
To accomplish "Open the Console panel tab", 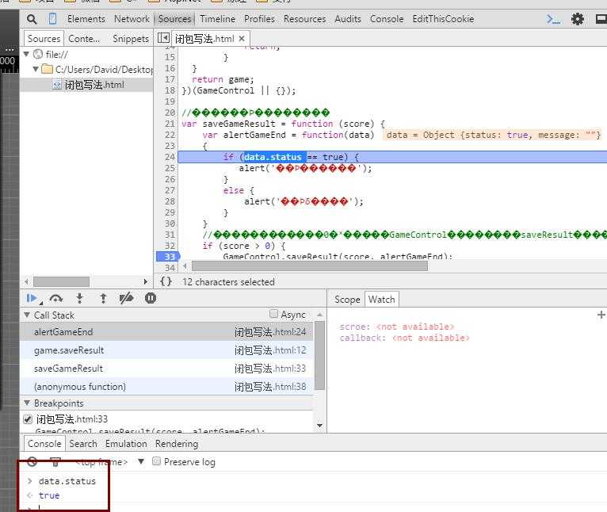I will (387, 19).
